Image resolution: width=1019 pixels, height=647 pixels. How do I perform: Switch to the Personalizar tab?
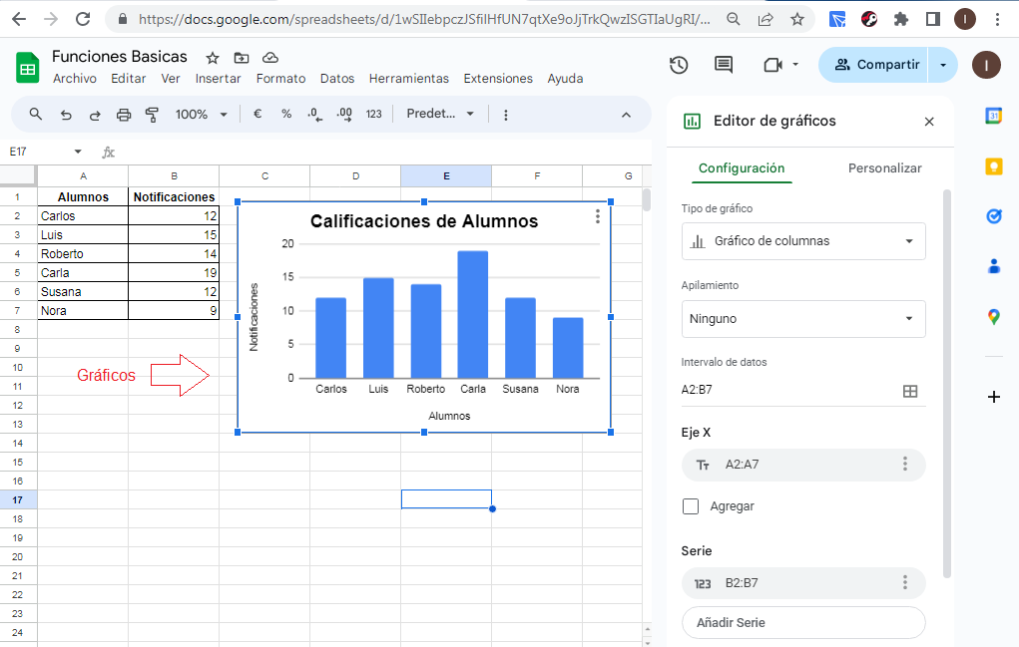pyautogui.click(x=884, y=168)
